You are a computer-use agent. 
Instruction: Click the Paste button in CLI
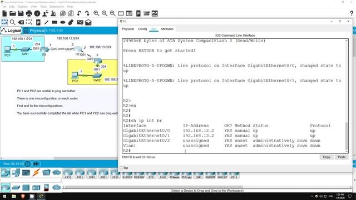pyautogui.click(x=342, y=157)
